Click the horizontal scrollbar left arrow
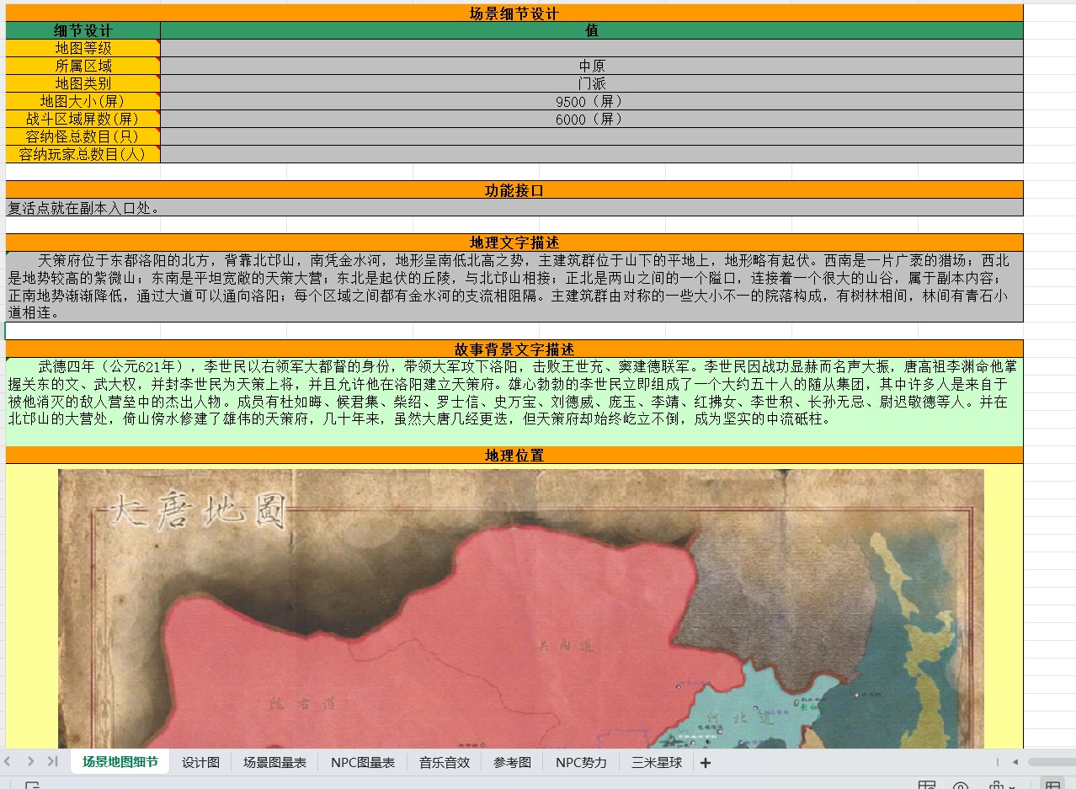 1015,762
